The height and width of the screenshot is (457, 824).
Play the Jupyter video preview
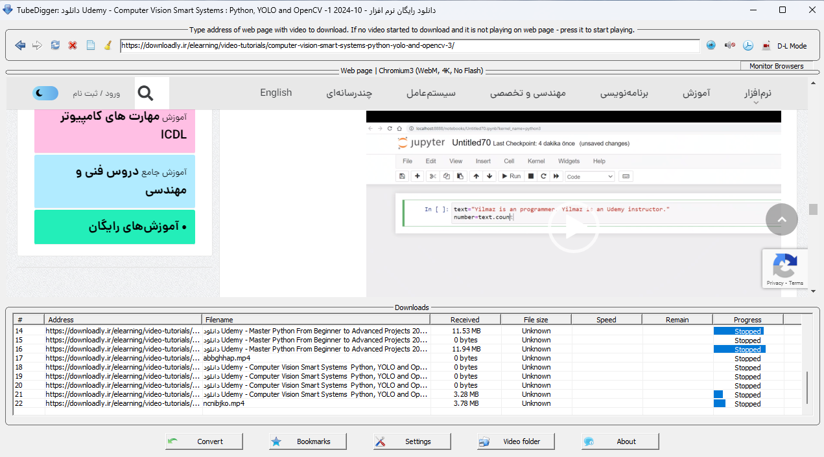click(573, 228)
